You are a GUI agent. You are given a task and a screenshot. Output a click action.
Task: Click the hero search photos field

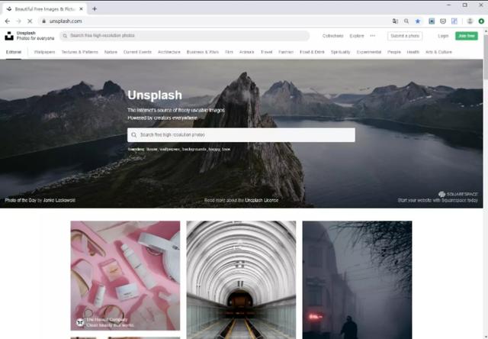[241, 135]
